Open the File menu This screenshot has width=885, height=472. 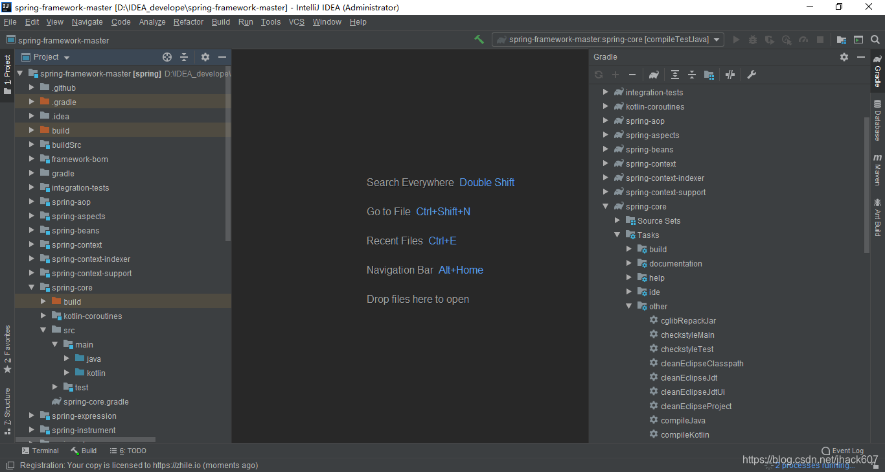point(10,22)
